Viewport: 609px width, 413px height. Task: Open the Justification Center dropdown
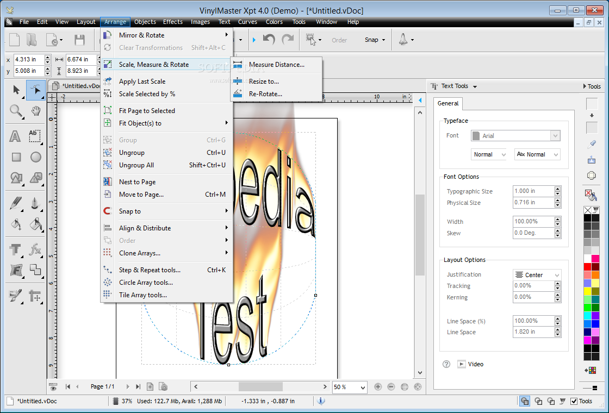(537, 275)
